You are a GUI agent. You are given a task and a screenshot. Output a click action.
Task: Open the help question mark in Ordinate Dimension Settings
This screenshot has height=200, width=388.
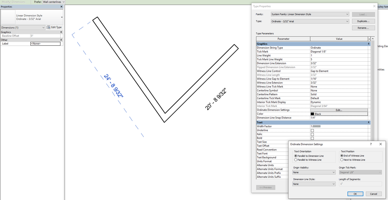click(371, 144)
